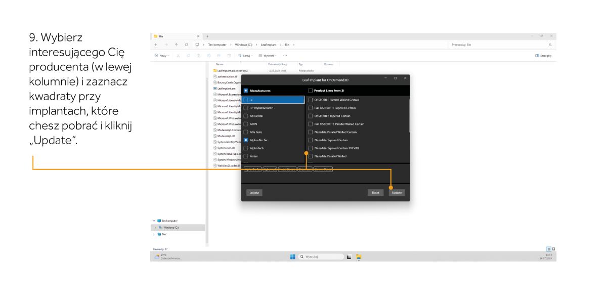Click Windows (C:) breadcrumb in address bar

click(244, 45)
